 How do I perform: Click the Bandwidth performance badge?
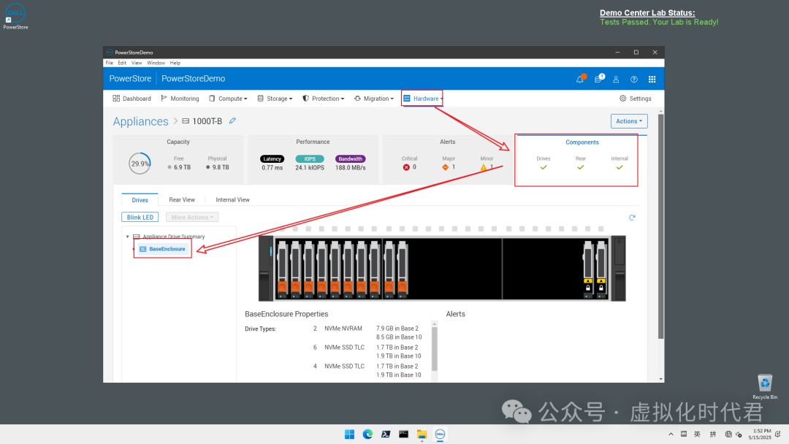click(350, 159)
